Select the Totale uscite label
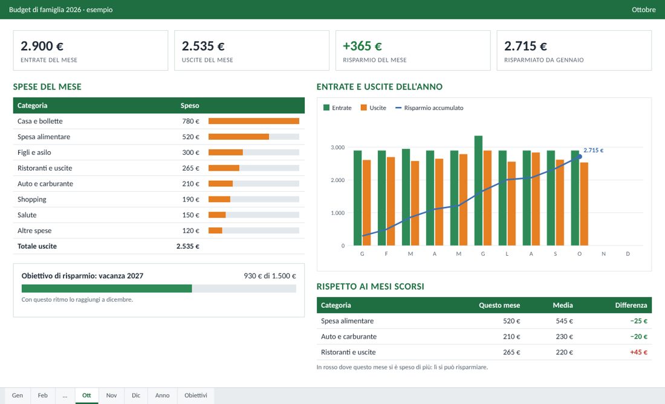665x404 pixels. [x=37, y=246]
